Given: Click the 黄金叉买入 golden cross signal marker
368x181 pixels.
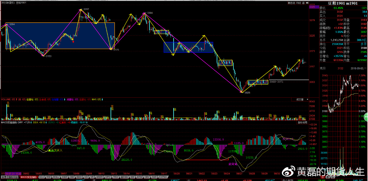Looking at the screenshot, I should 55,150.
